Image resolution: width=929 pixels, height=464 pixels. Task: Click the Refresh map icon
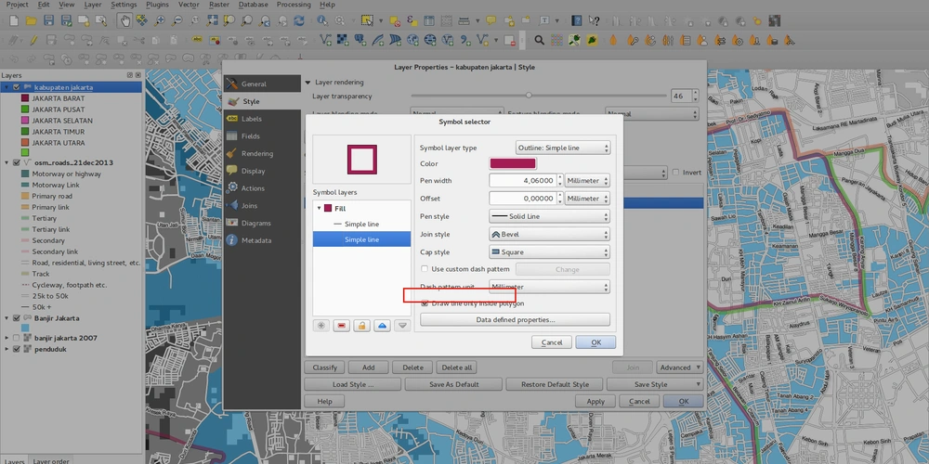click(x=300, y=20)
